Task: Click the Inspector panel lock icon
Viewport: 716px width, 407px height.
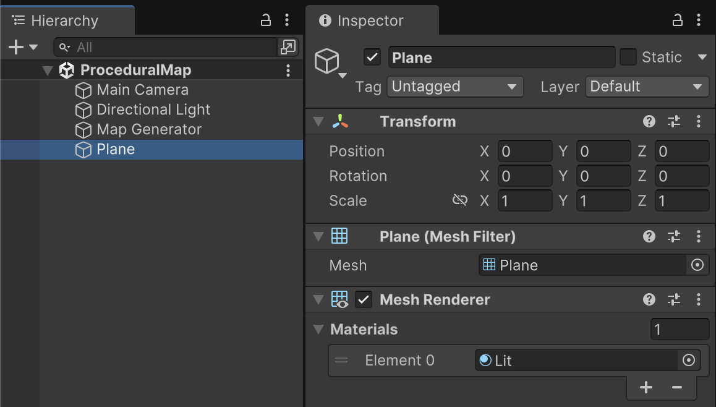Action: 678,20
